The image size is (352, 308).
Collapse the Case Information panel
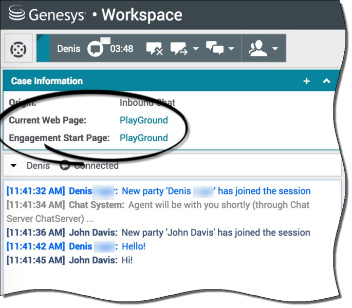(x=327, y=81)
